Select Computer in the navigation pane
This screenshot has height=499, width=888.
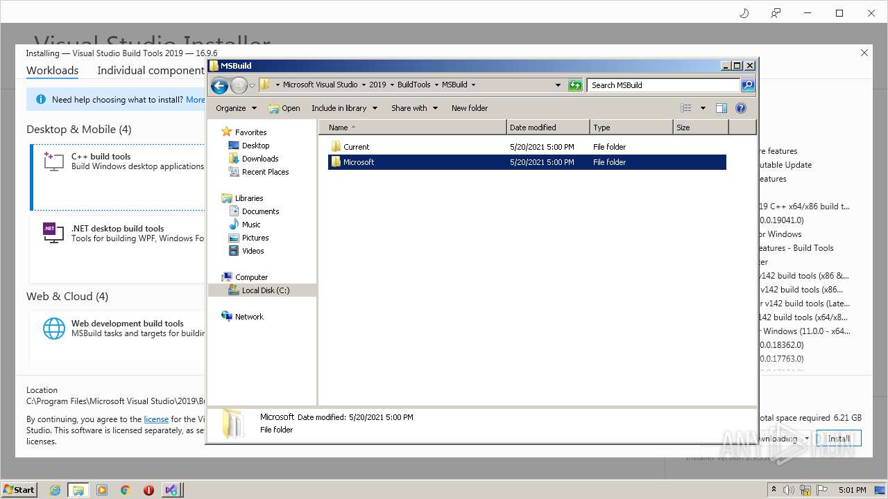click(x=251, y=277)
